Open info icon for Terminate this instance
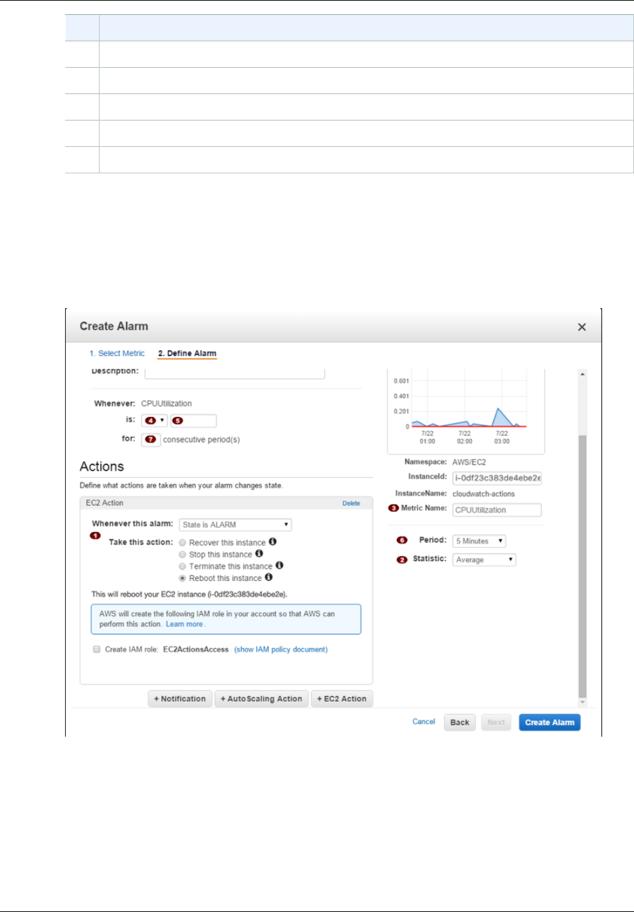634x912 pixels. [279, 565]
